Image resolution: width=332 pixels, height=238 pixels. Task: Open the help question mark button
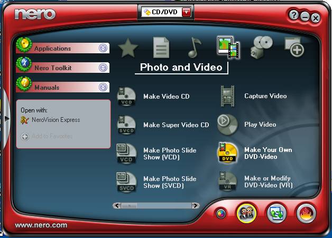click(294, 15)
